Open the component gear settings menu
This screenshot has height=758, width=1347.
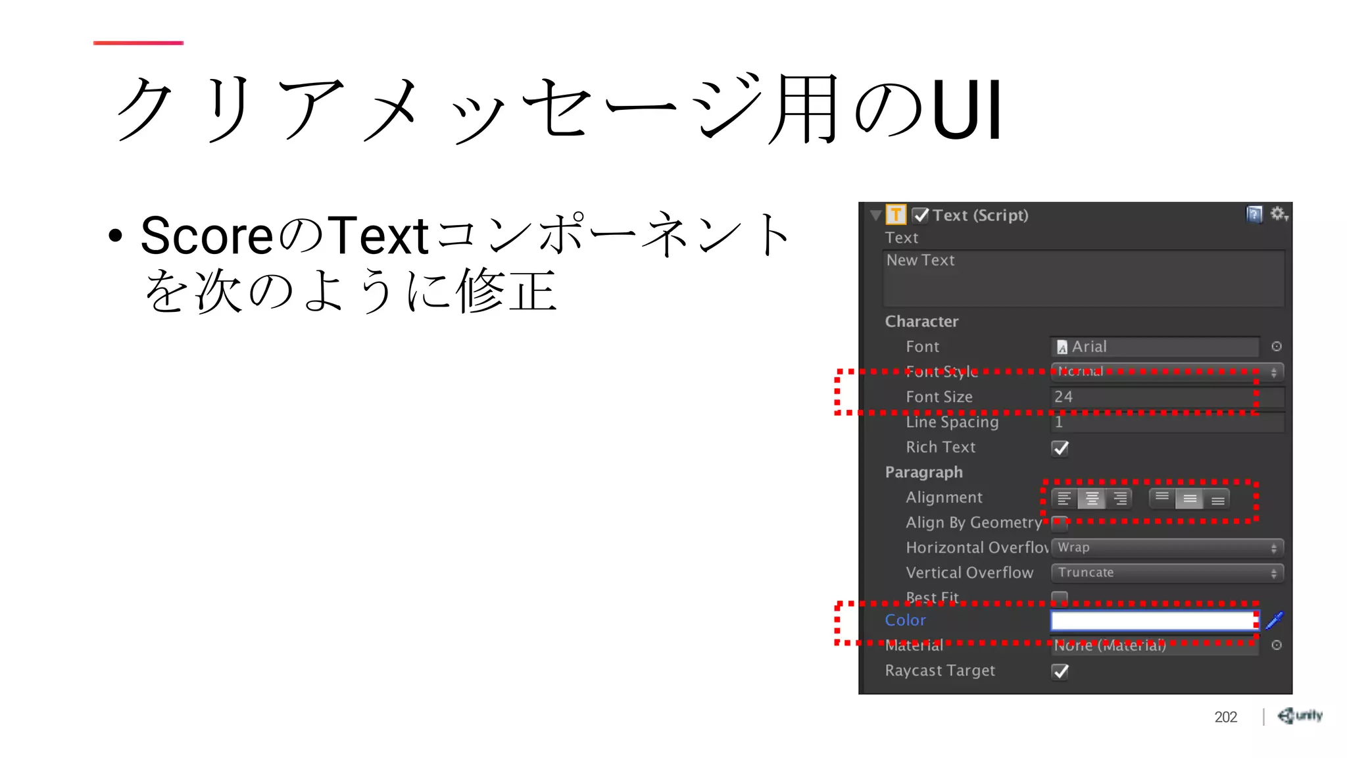[1278, 214]
